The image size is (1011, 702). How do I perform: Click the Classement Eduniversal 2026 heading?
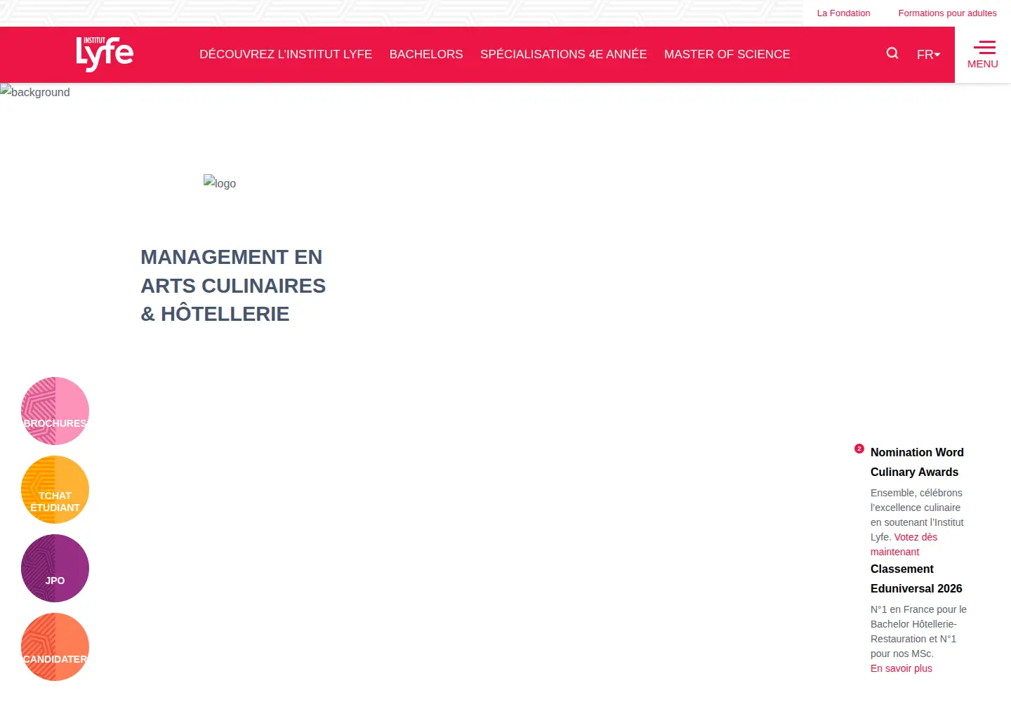coord(916,578)
